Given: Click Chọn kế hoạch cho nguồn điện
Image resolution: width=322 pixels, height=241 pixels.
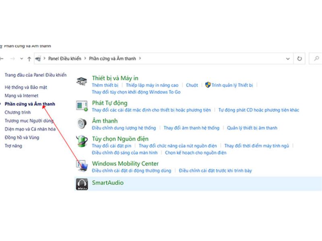Looking at the screenshot, I should pos(196,153).
